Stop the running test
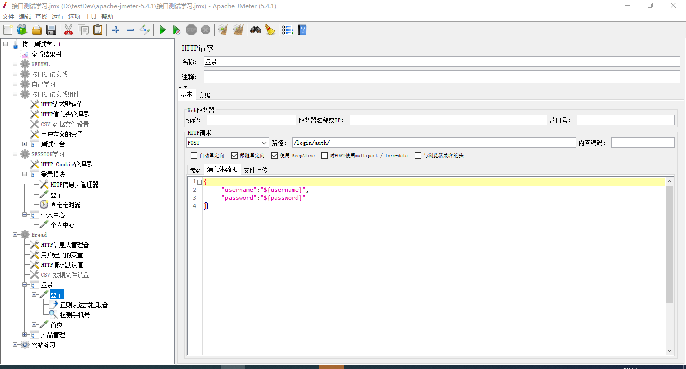The image size is (686, 369). pyautogui.click(x=191, y=30)
